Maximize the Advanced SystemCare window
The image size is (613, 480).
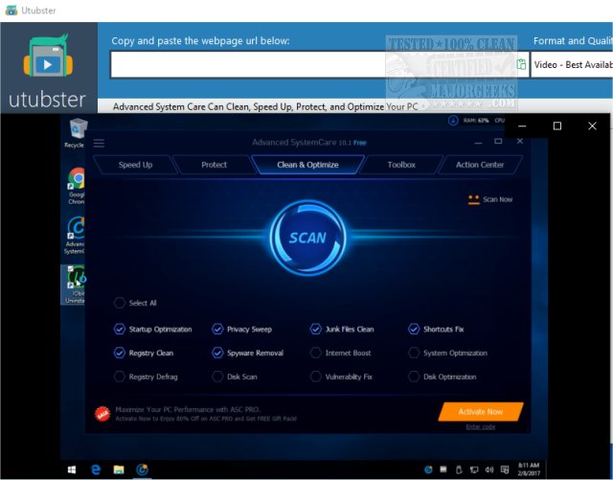(498, 141)
